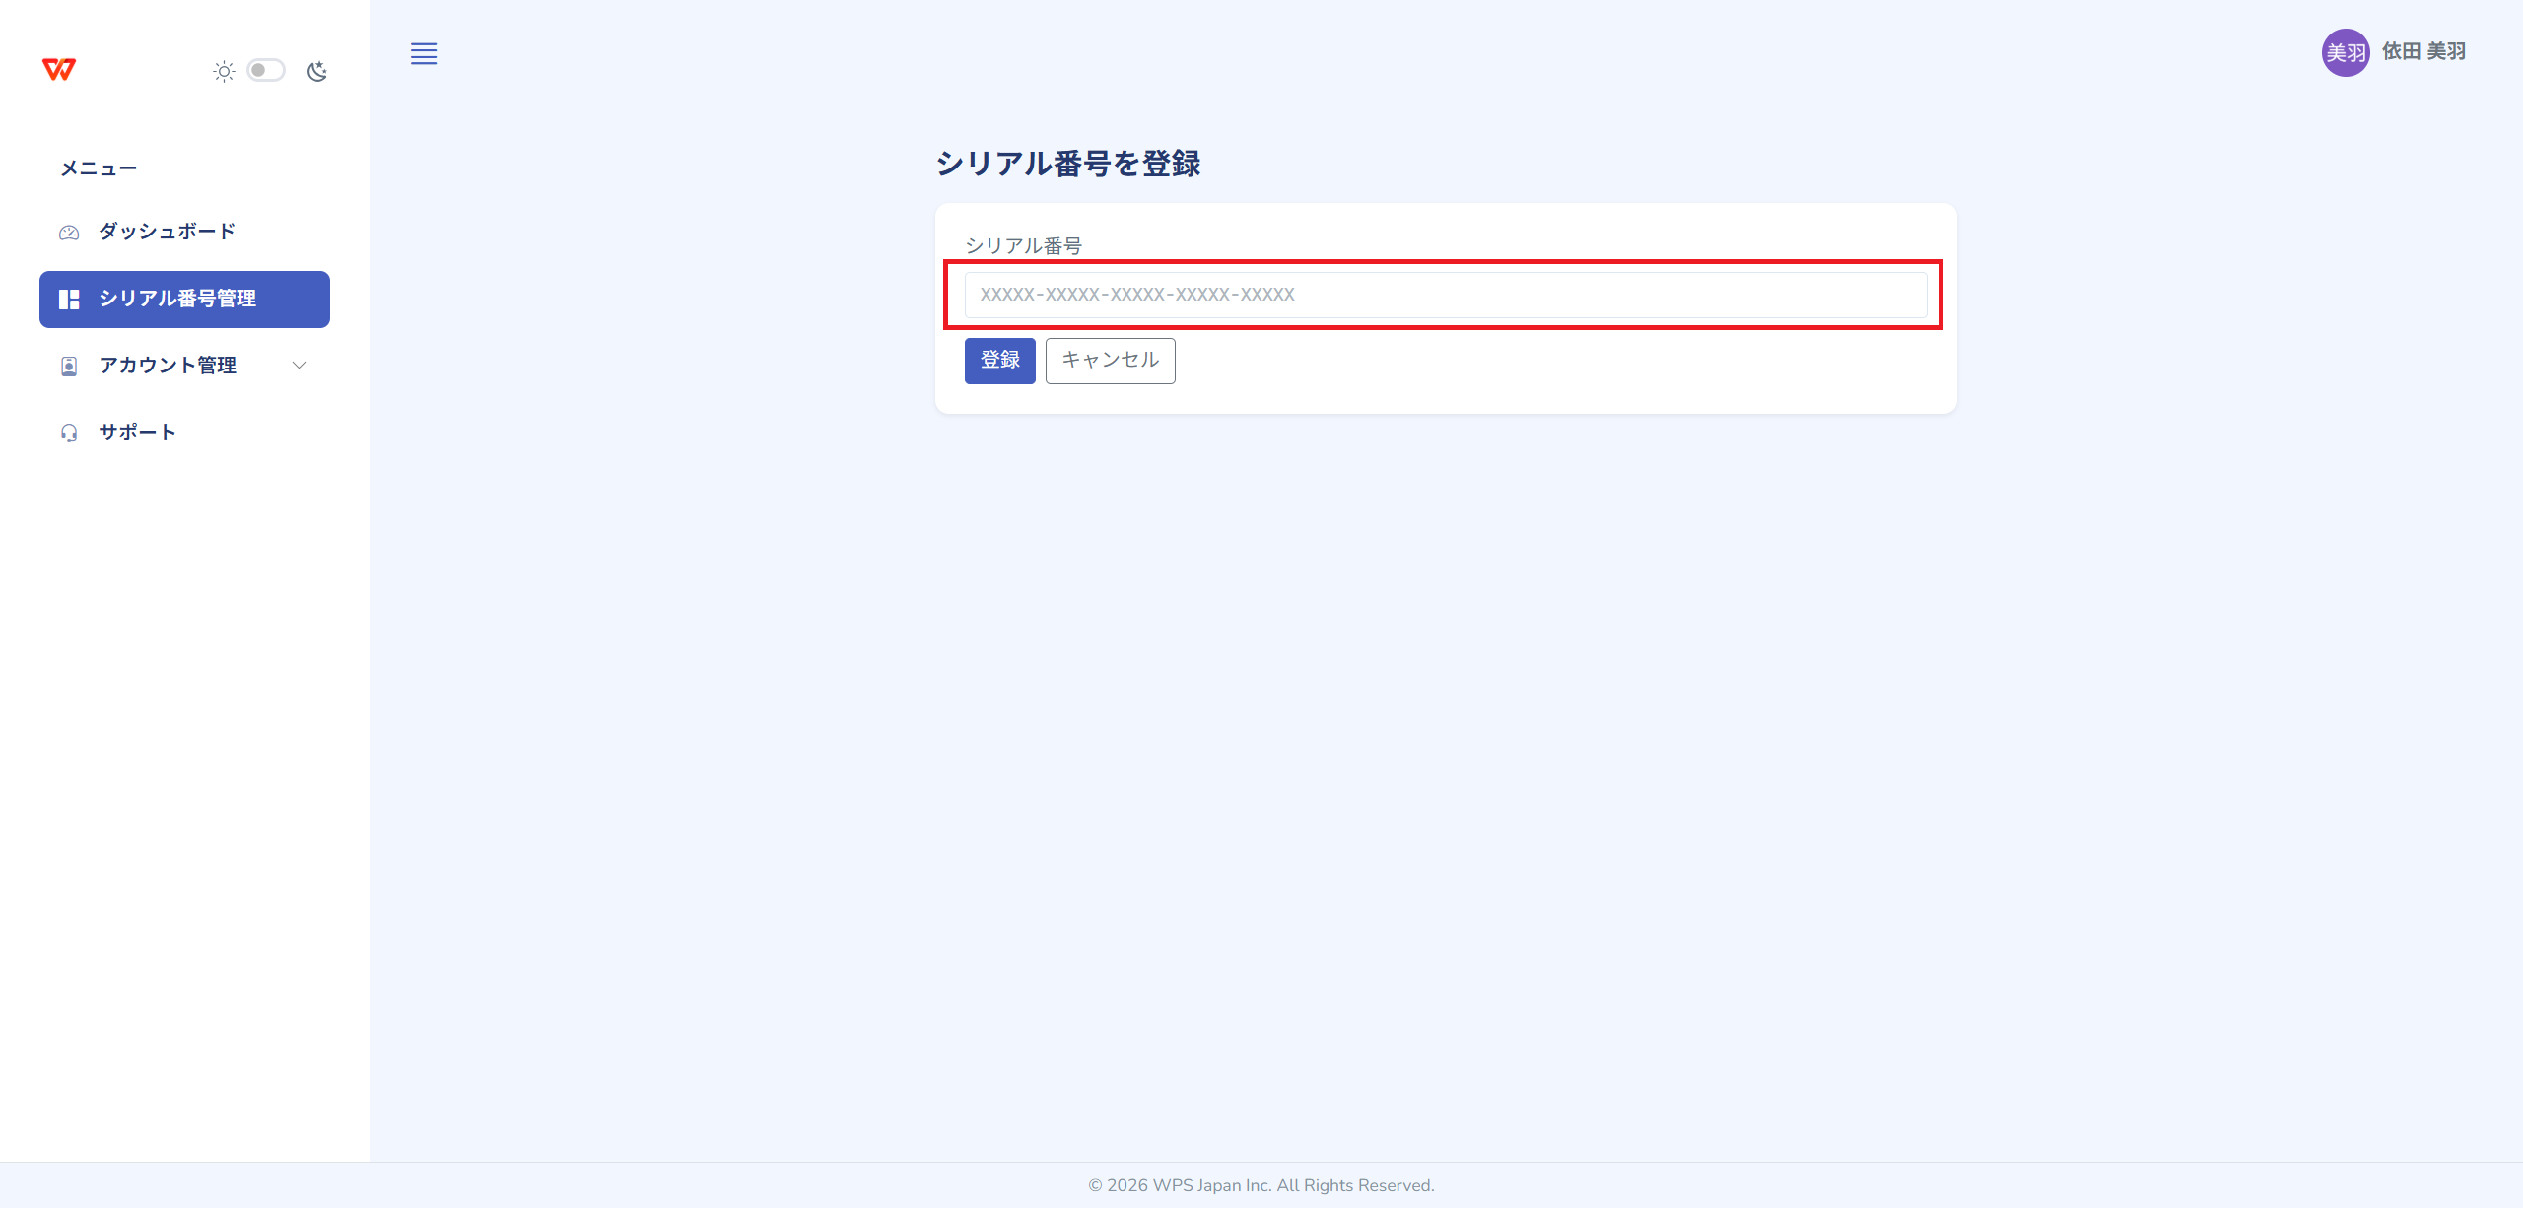Open the 依田 美羽 user menu
The width and height of the screenshot is (2523, 1208).
2423,51
